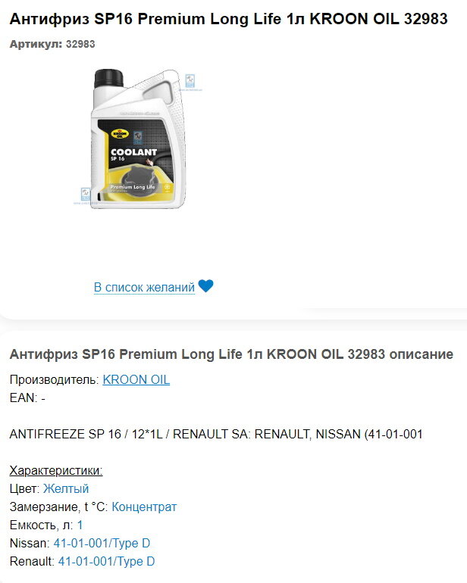Click the 'Характеристики' underlined heading
This screenshot has height=583, width=467.
pyautogui.click(x=56, y=470)
